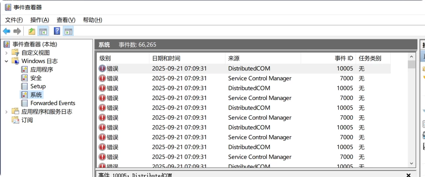Viewport: 425px width, 177px height.
Task: Sort by the 来源 column header
Action: (x=234, y=58)
